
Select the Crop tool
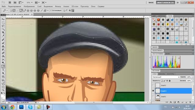(3, 32)
